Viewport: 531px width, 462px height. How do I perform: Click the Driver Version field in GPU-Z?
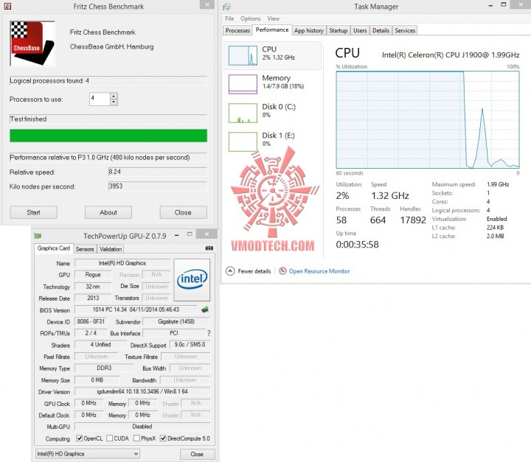(142, 391)
